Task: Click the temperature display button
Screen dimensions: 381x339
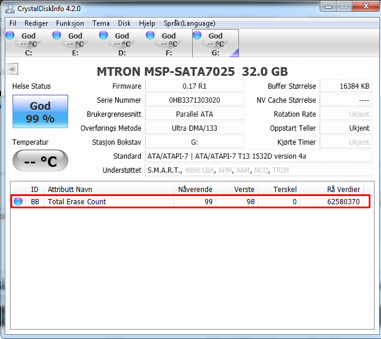Action: click(x=40, y=160)
